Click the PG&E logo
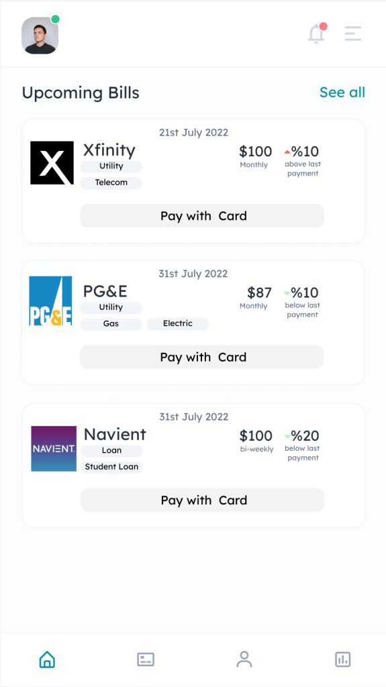The image size is (386, 687). coord(50,301)
